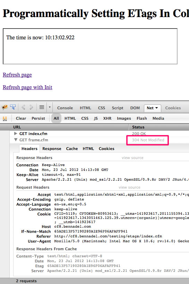Click the If-None-Match header value

click(91, 231)
